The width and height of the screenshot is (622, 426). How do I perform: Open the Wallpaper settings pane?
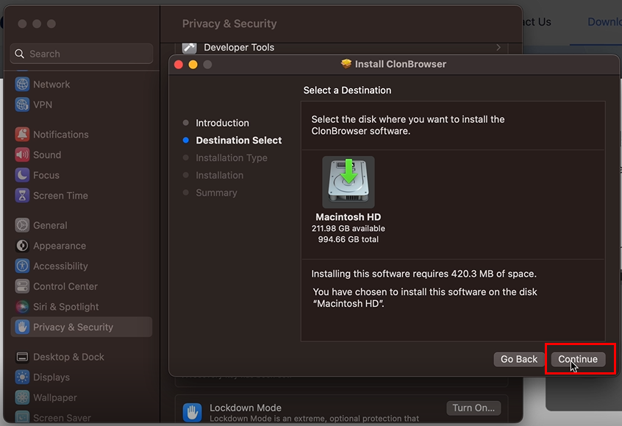pos(82,397)
